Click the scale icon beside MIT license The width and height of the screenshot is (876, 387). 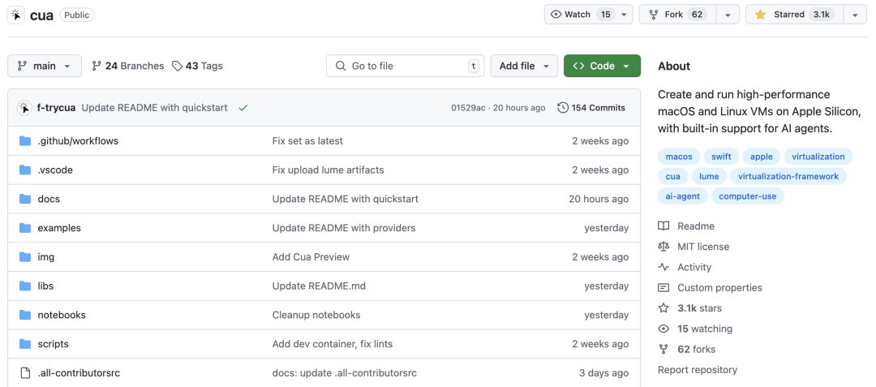pos(663,247)
